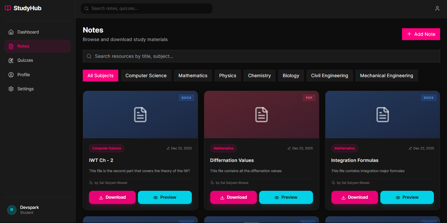Filter notes by Physics
This screenshot has width=447, height=223.
(228, 76)
